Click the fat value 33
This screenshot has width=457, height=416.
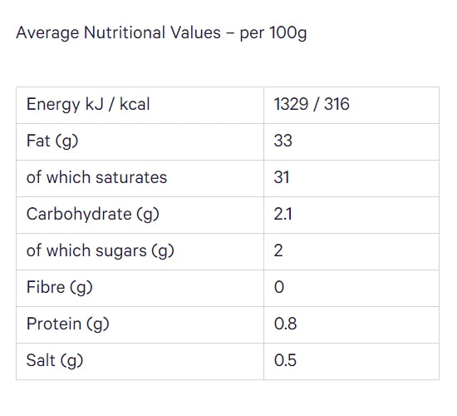coord(283,141)
